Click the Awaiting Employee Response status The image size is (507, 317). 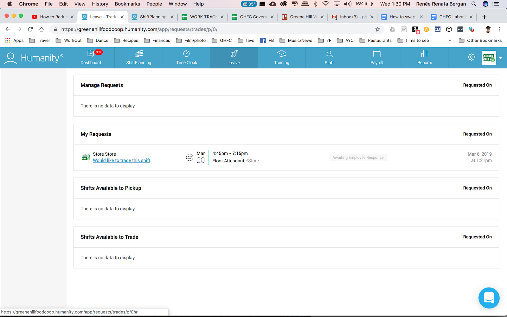[x=358, y=158]
